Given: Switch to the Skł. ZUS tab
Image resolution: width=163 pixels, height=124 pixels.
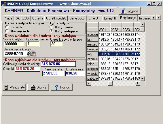Looking at the screenshot, I should [x=22, y=18].
